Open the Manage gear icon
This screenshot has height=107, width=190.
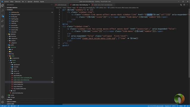tap(2, 102)
